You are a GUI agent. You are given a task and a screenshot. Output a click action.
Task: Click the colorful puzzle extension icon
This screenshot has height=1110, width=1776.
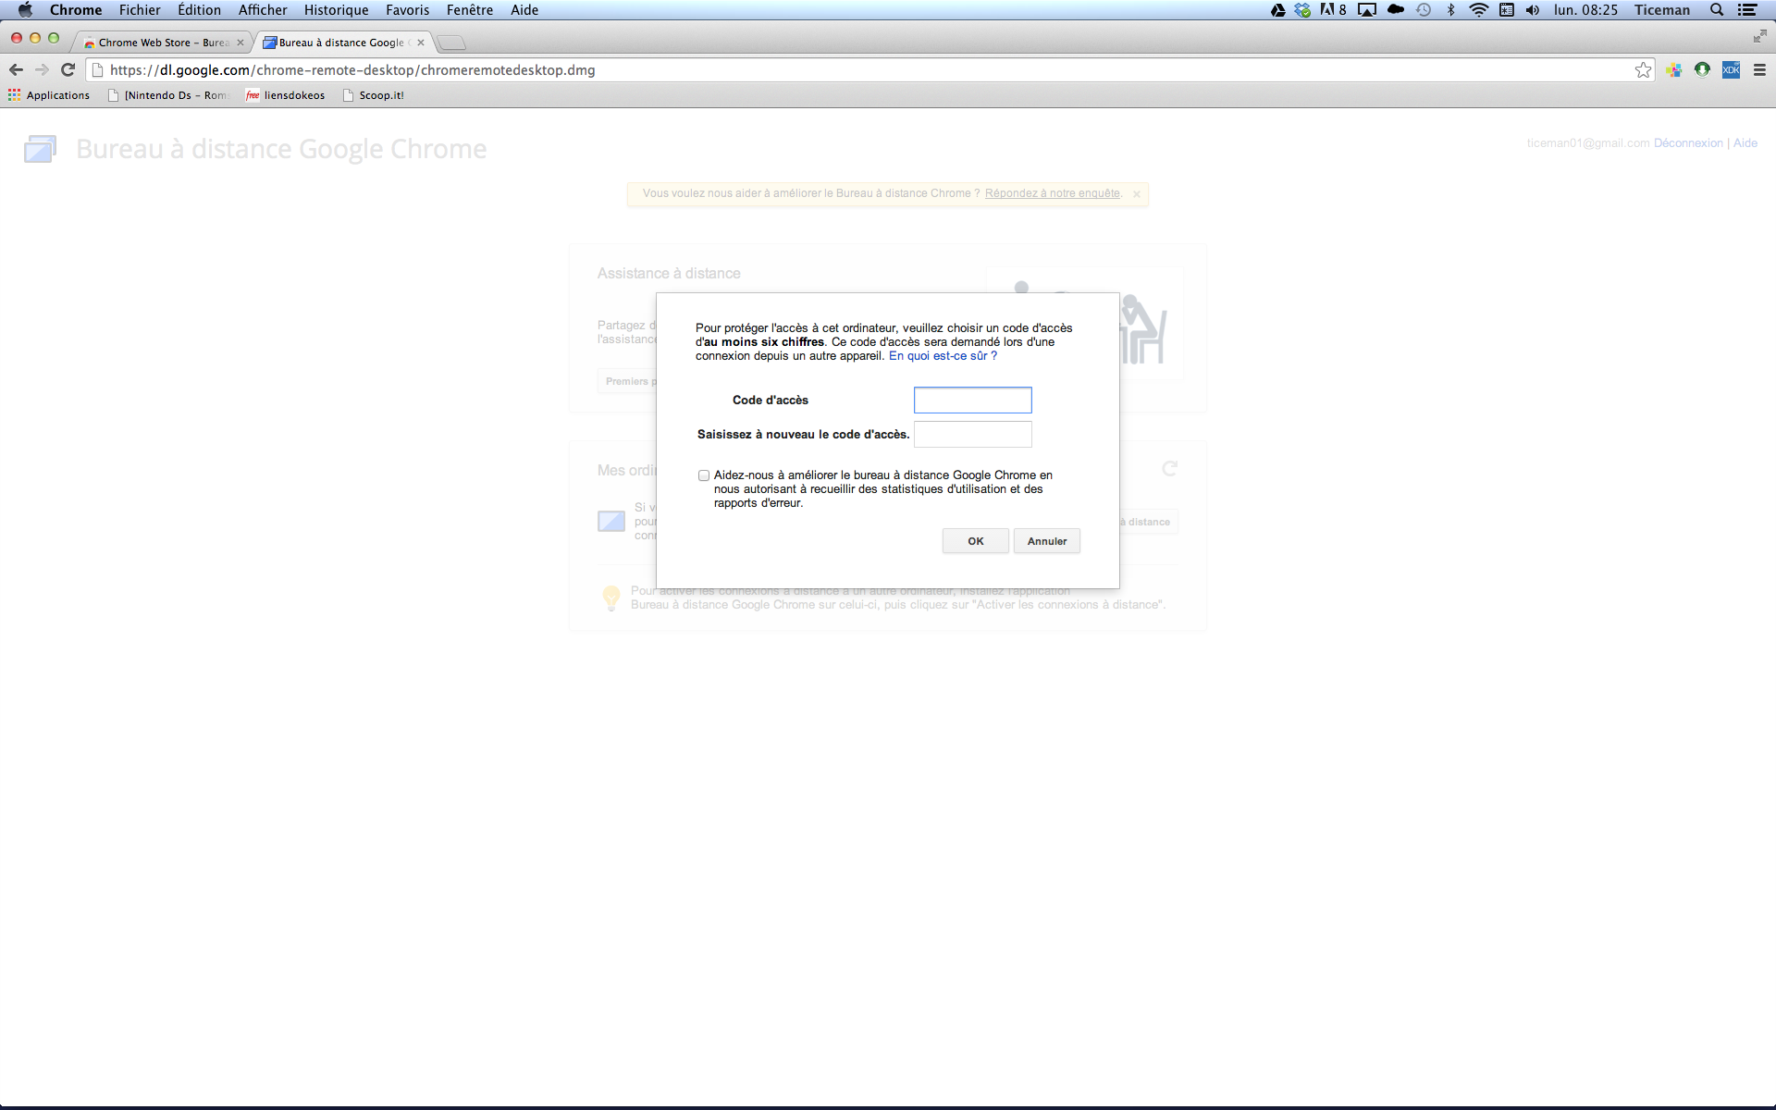1674,70
